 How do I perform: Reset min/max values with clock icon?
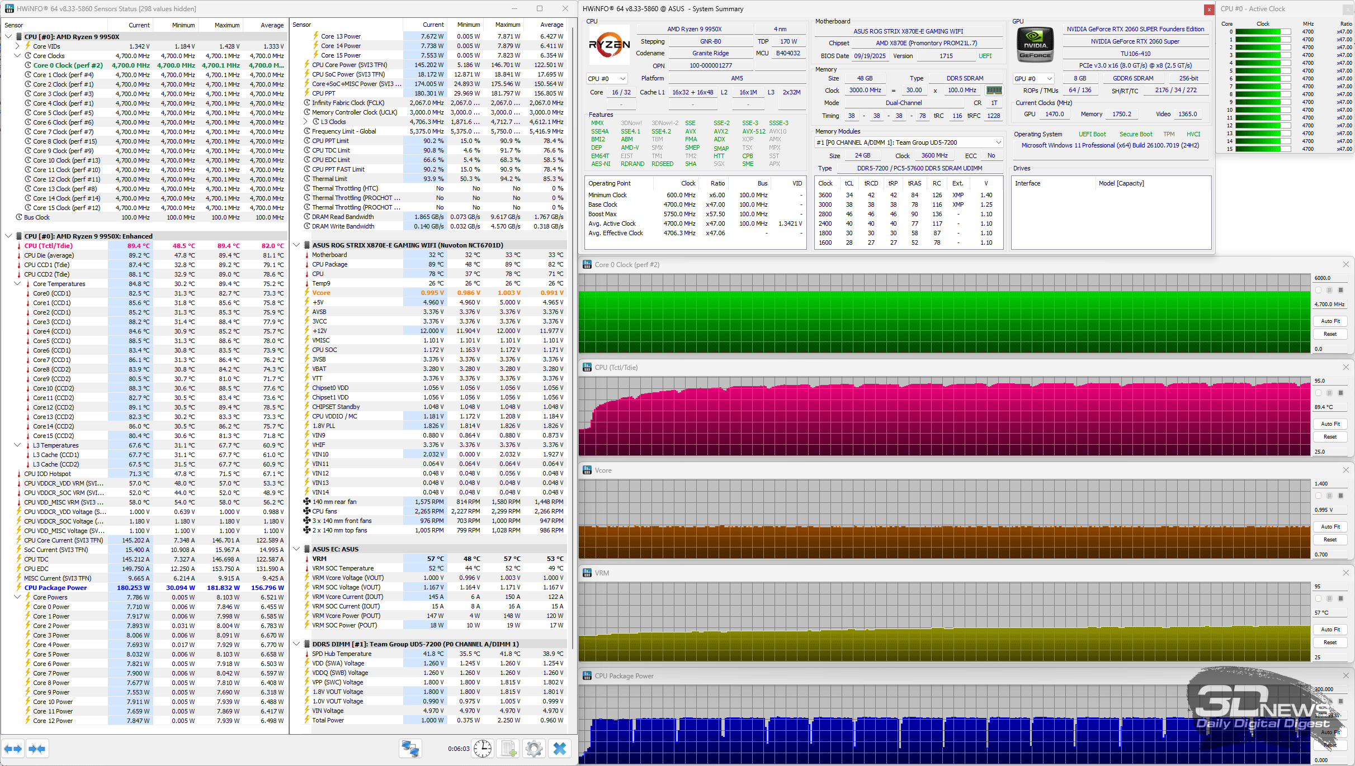click(483, 749)
